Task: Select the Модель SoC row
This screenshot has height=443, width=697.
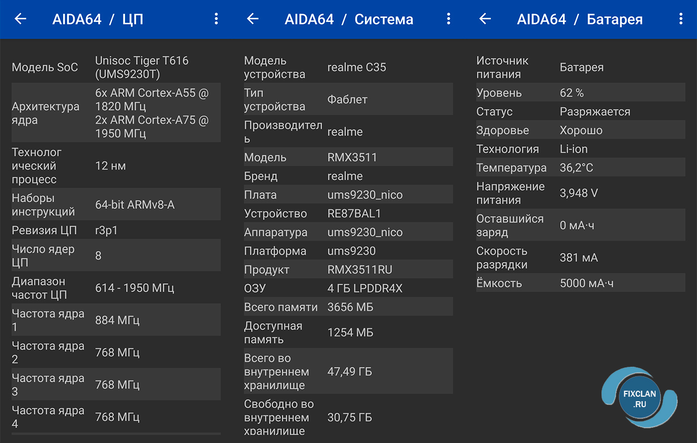Action: pos(116,67)
